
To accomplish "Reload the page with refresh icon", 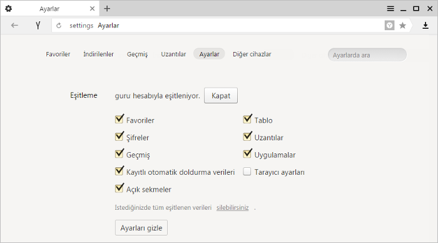I will (59, 26).
